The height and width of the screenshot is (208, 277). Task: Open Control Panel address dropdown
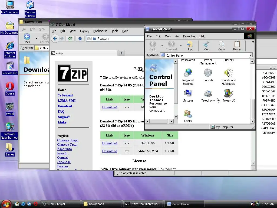pos(251,55)
